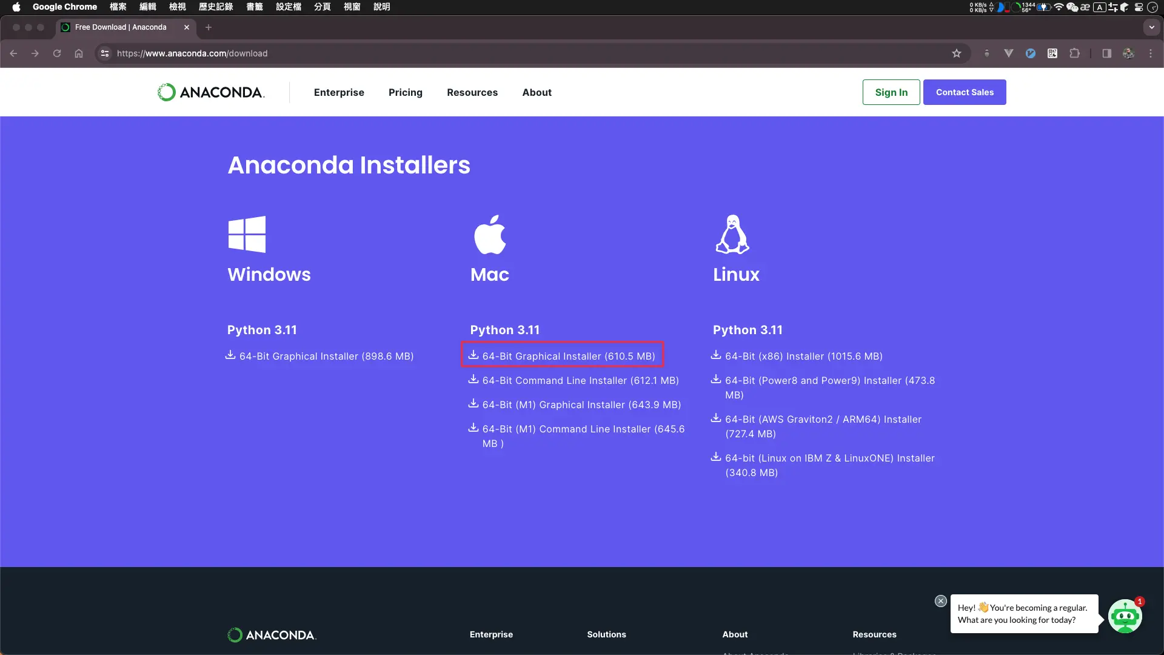Bookmark page with star icon
1164x655 pixels.
tap(957, 53)
